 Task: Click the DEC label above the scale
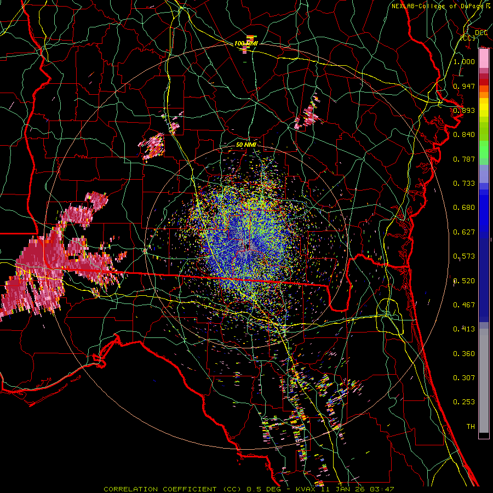[481, 32]
